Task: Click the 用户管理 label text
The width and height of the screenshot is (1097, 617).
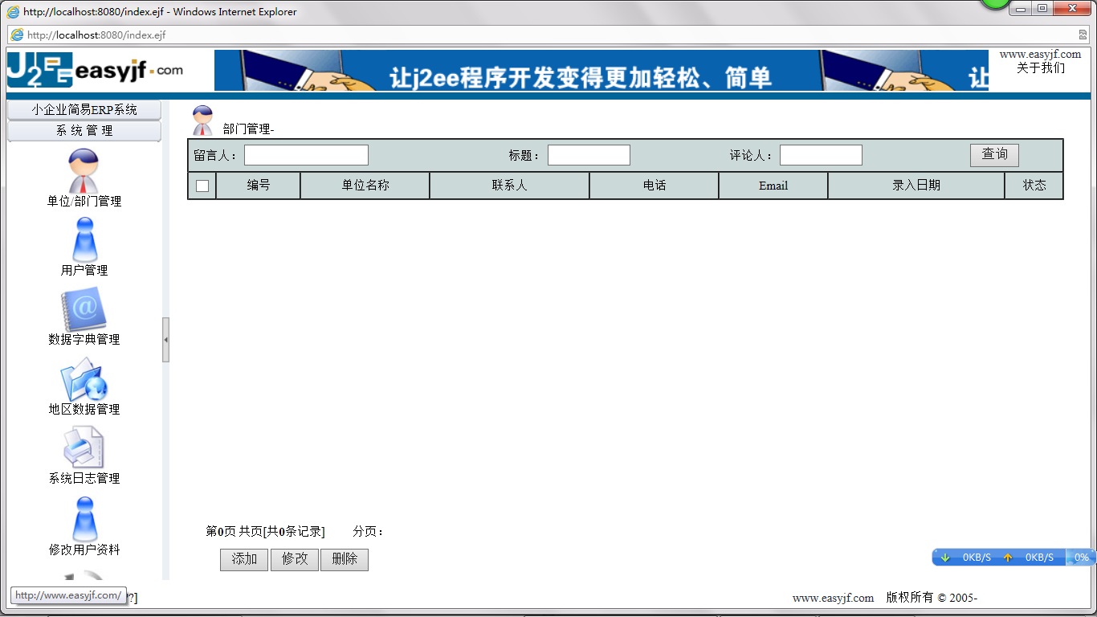Action: point(84,271)
